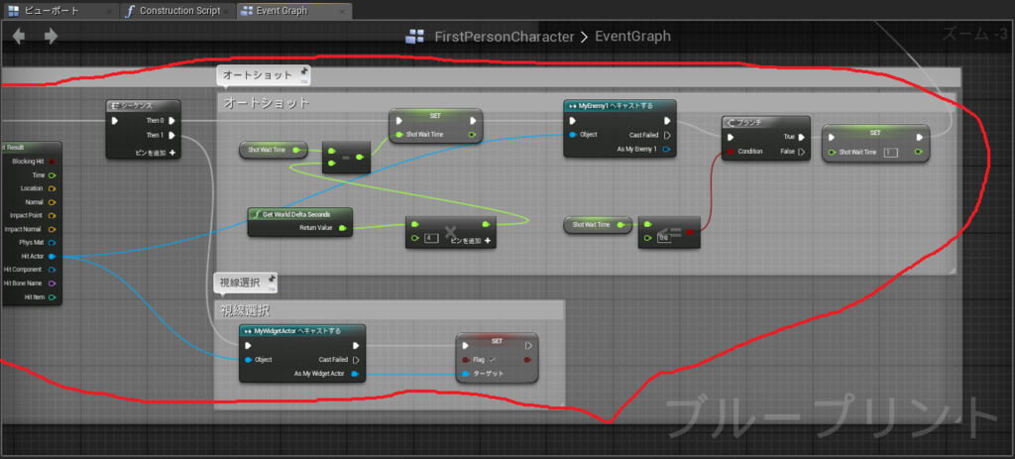This screenshot has height=459, width=1015.
Task: Click the Hit Bone Name output pin
Action: 52,284
